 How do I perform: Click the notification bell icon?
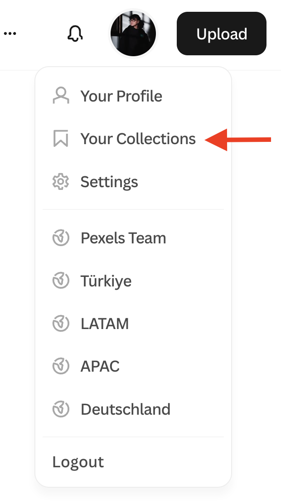(75, 34)
